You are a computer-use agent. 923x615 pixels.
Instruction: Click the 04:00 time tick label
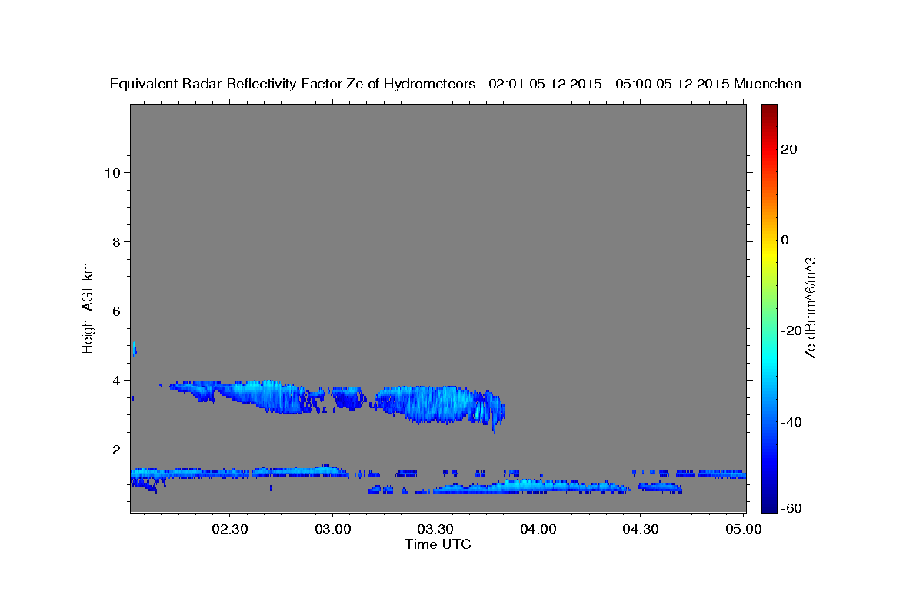tap(538, 529)
